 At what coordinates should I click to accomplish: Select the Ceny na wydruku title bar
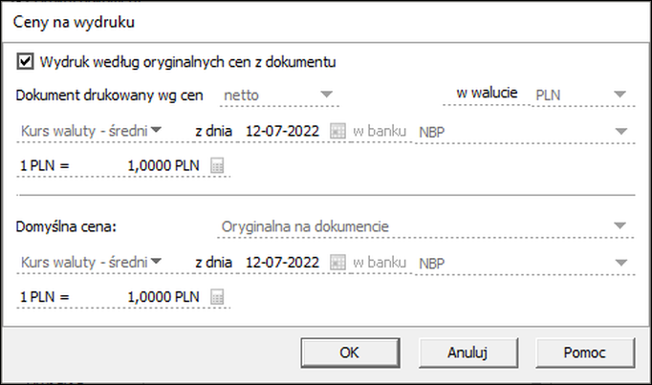(x=326, y=22)
